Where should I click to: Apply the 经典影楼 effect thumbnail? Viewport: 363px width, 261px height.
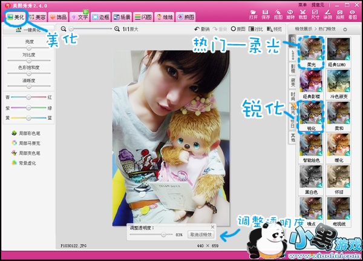click(x=311, y=84)
